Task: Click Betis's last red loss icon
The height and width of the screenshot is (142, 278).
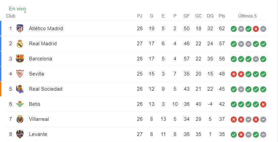Action: coord(263,104)
